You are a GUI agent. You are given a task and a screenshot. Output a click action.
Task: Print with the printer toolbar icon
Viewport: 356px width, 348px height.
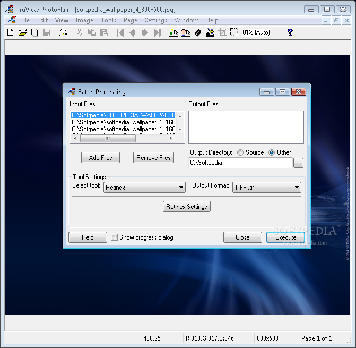coord(63,32)
